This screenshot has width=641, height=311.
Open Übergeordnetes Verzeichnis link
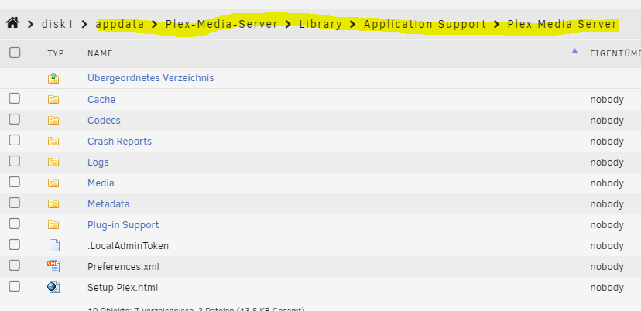pos(150,77)
